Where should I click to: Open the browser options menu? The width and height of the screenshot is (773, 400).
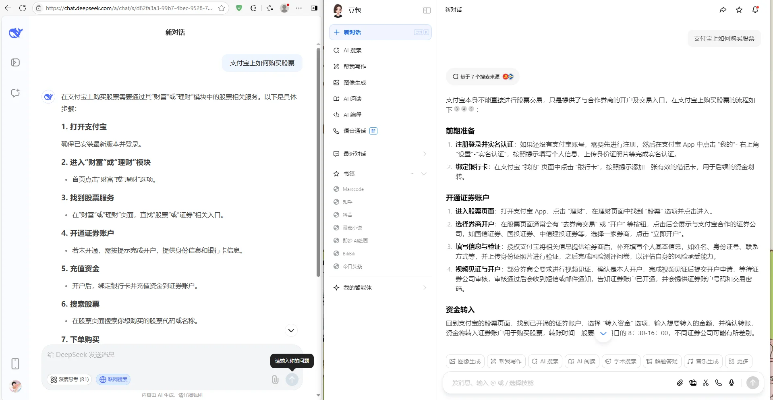[299, 8]
